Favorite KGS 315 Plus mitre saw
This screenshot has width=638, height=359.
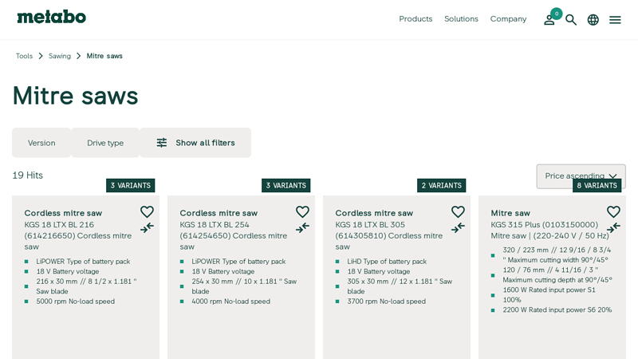pos(613,211)
